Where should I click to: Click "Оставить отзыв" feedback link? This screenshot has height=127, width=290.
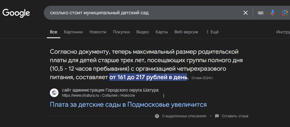[x=235, y=116]
